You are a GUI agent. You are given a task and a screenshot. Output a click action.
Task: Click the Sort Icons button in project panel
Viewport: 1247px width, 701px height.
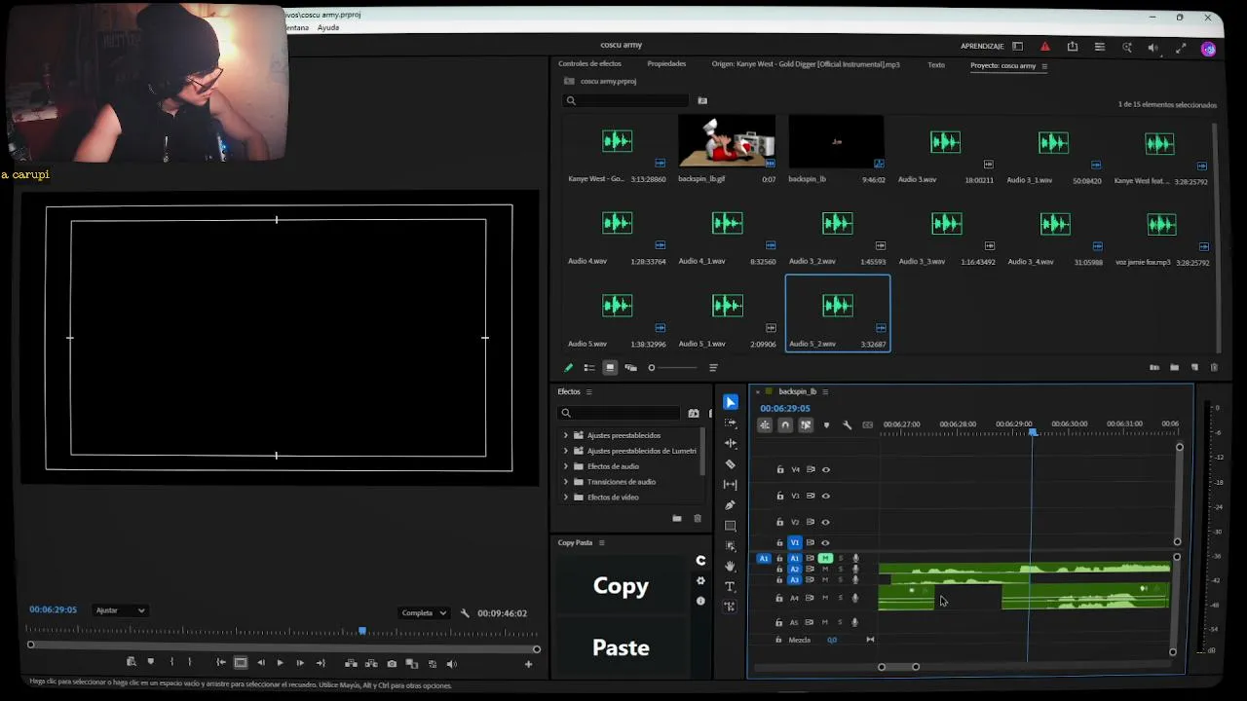[713, 367]
